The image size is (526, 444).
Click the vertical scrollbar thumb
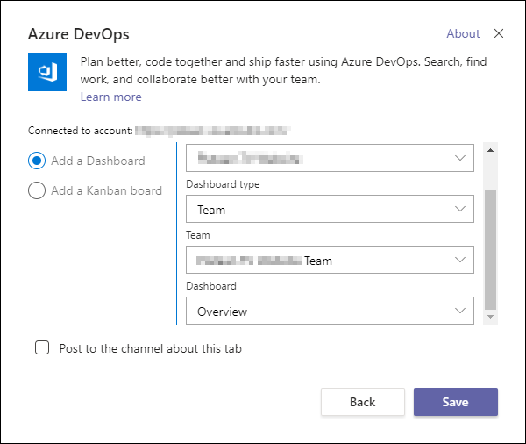[x=490, y=249]
